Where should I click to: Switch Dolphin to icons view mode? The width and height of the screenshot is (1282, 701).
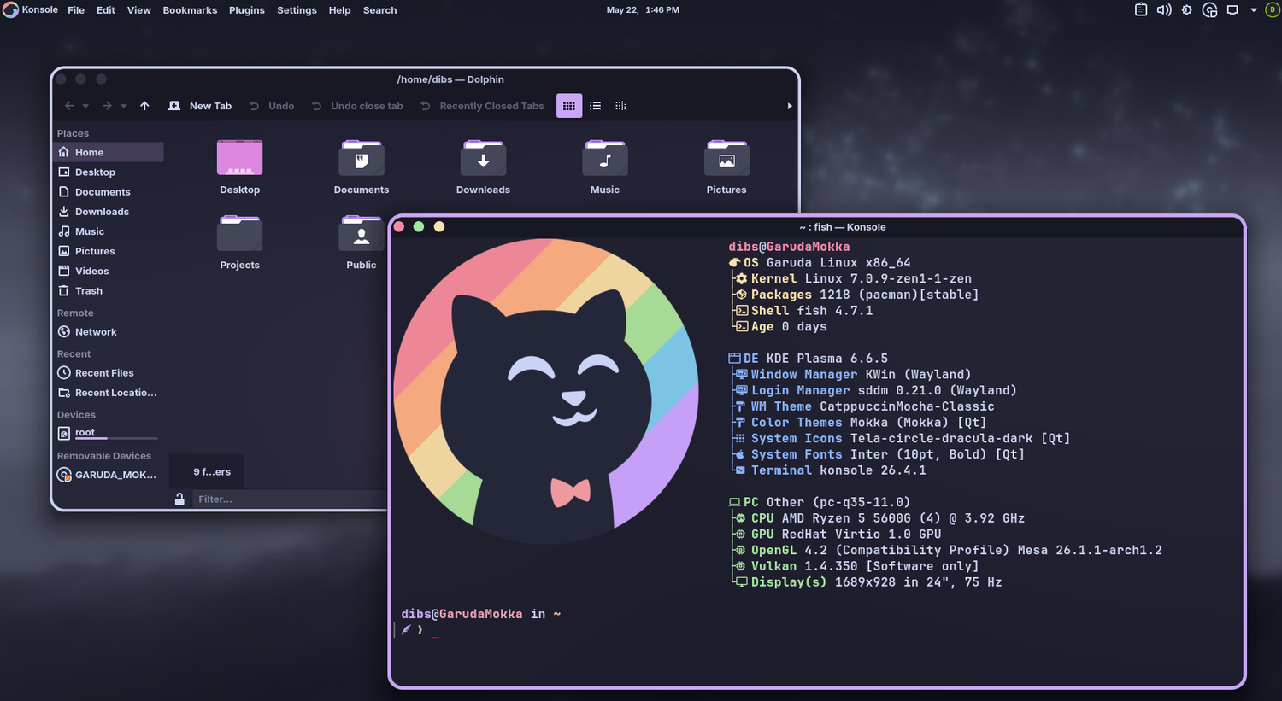coord(569,106)
